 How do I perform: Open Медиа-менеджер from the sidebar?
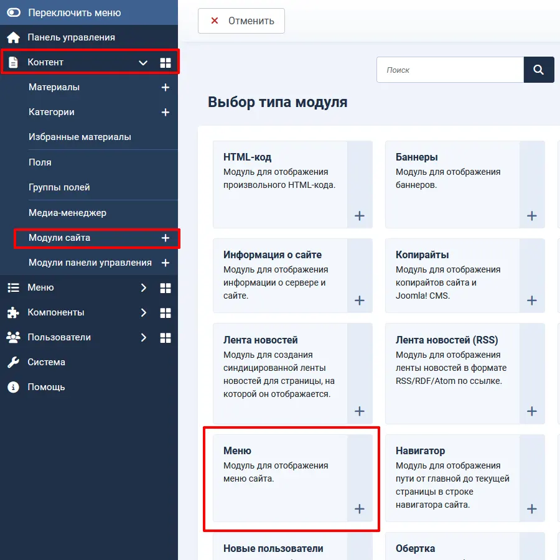[67, 213]
